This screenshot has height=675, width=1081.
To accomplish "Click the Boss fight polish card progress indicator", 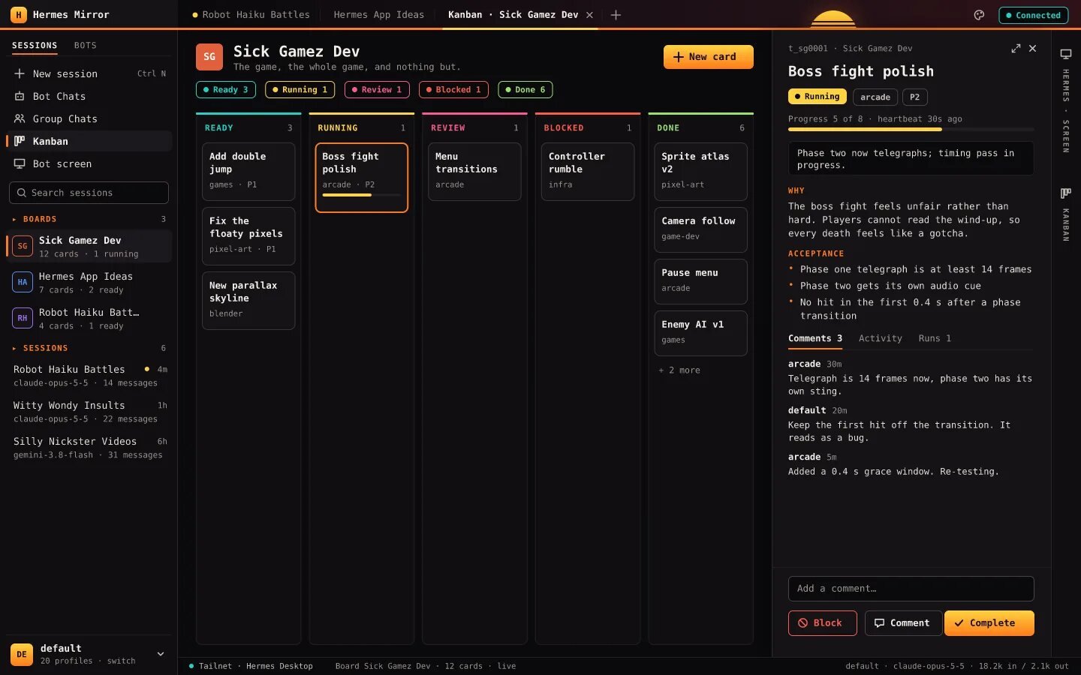I will click(x=362, y=195).
